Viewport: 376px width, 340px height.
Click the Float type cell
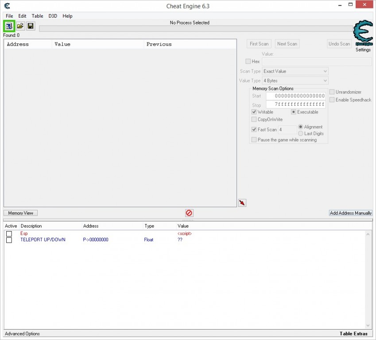(149, 240)
